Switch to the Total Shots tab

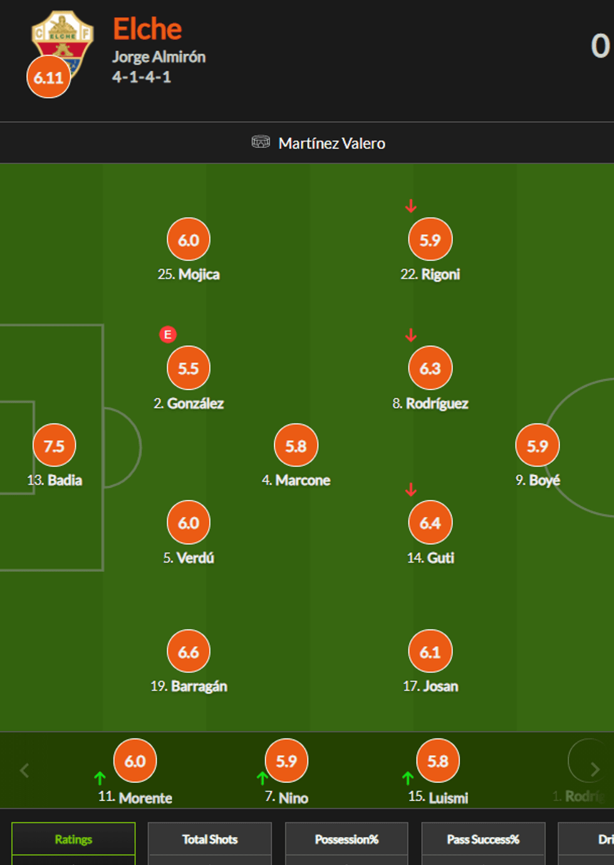(210, 839)
